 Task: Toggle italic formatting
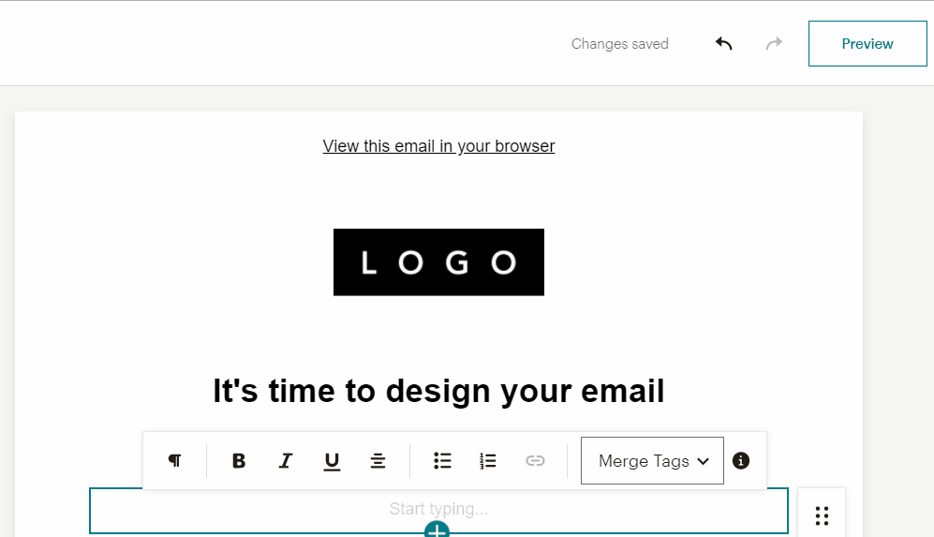tap(286, 461)
